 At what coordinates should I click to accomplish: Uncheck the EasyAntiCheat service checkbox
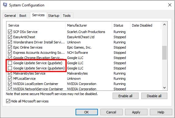pyautogui.click(x=10, y=37)
